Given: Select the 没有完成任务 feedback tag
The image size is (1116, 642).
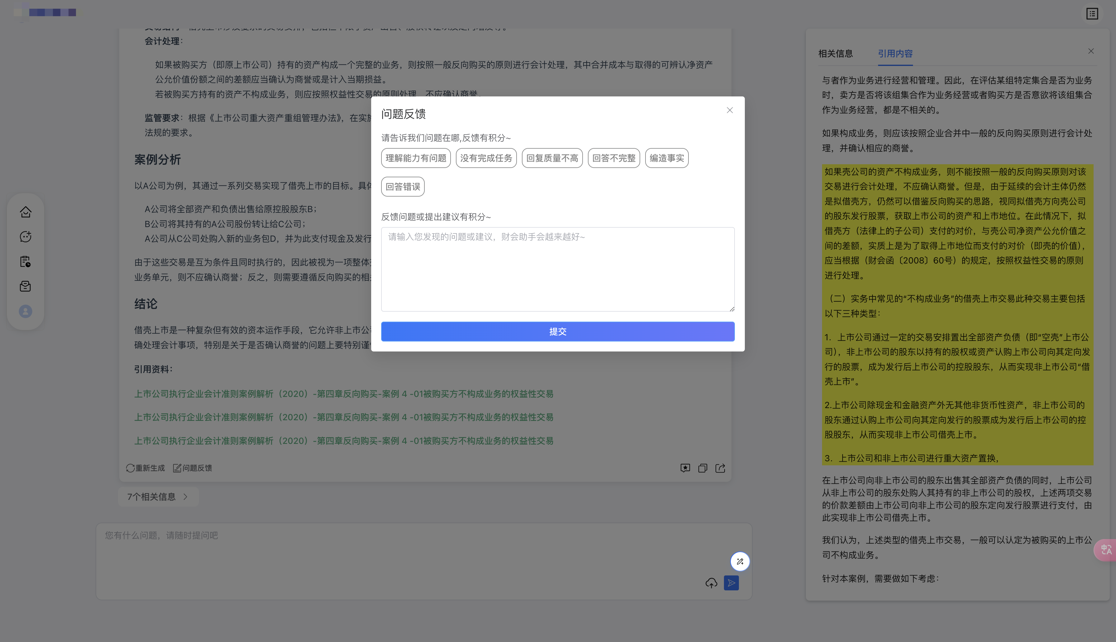Looking at the screenshot, I should pyautogui.click(x=486, y=158).
